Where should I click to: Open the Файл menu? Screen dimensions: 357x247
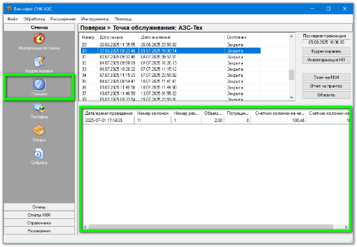click(x=13, y=19)
